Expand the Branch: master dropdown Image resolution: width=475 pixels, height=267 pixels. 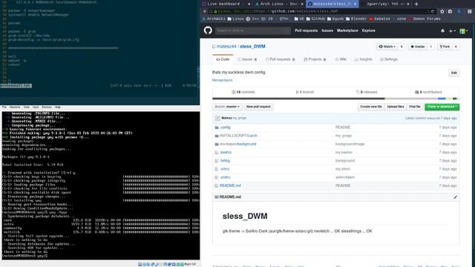click(x=227, y=107)
